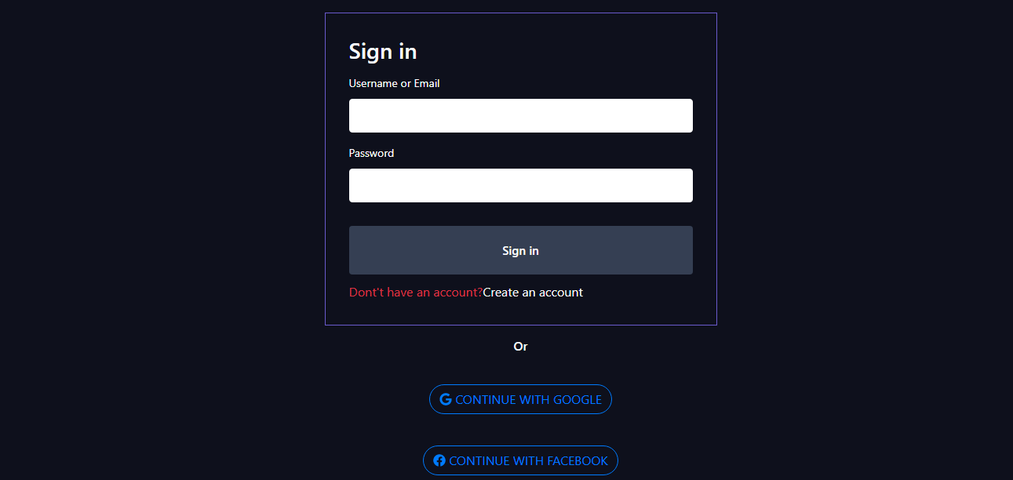Tap the dark Sign in submit button
Viewport: 1013px width, 480px height.
(x=520, y=250)
